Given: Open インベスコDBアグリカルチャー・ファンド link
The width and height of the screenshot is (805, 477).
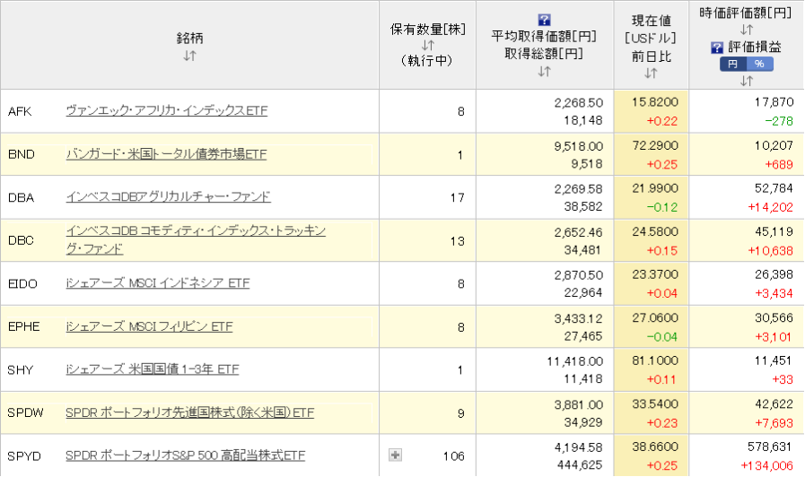Looking at the screenshot, I should click(x=168, y=197).
